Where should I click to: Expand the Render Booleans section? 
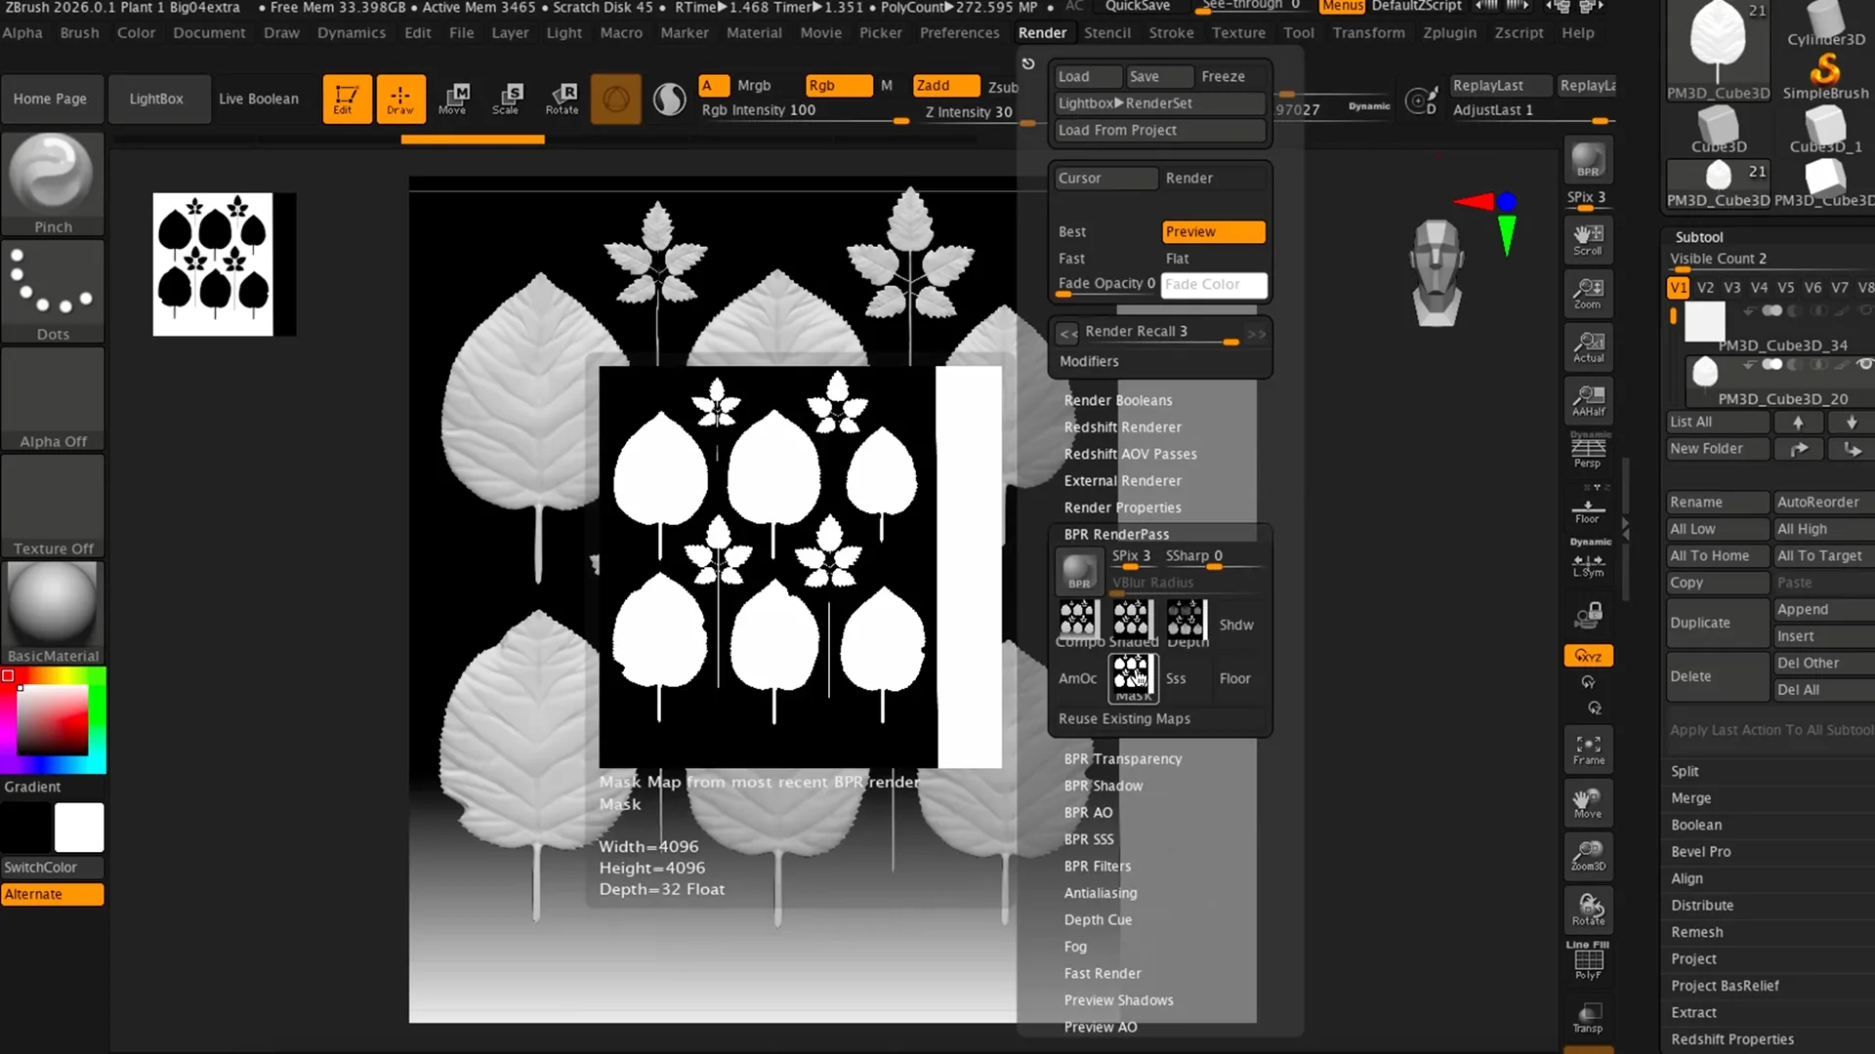coord(1117,400)
